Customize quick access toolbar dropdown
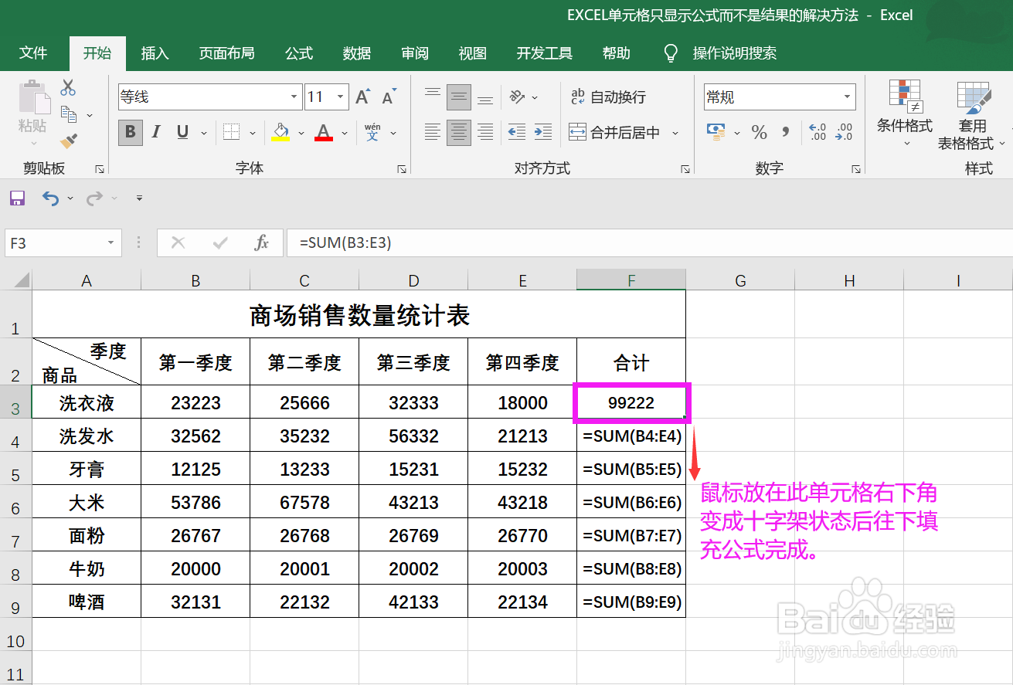The width and height of the screenshot is (1013, 685). click(x=139, y=198)
